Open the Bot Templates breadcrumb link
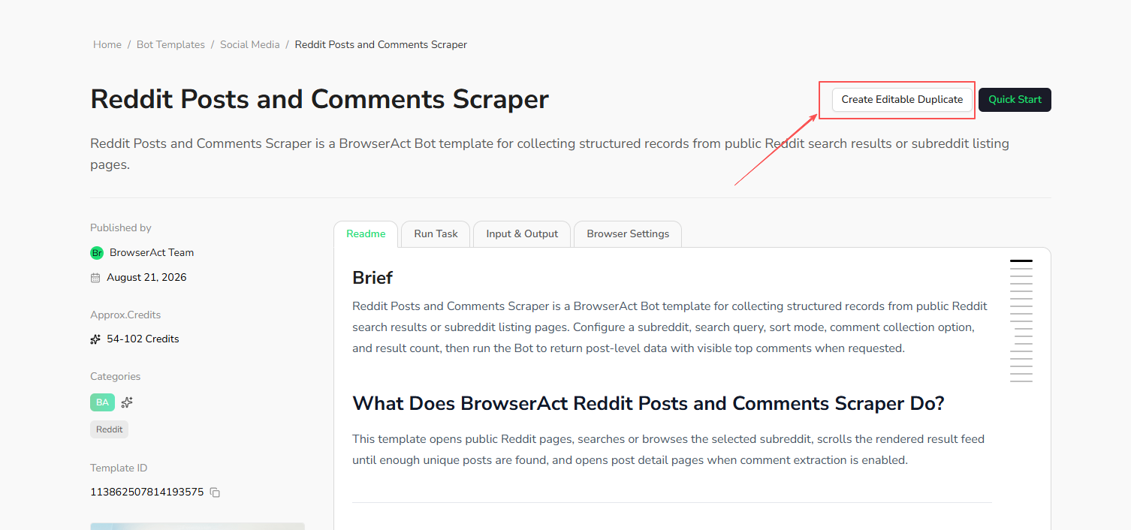Viewport: 1131px width, 530px height. click(170, 45)
